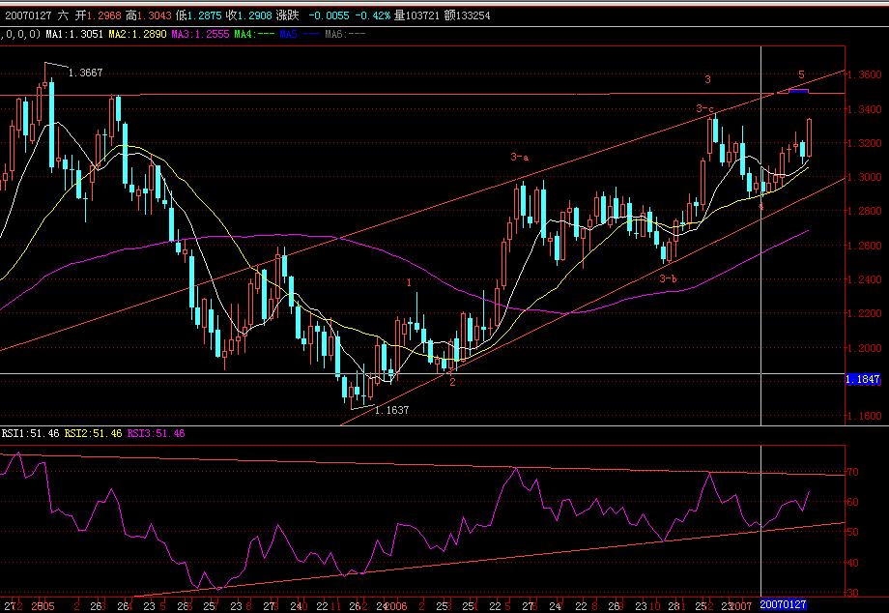The height and width of the screenshot is (613, 889).
Task: Click the RSI axis level 70
Action: 852,472
